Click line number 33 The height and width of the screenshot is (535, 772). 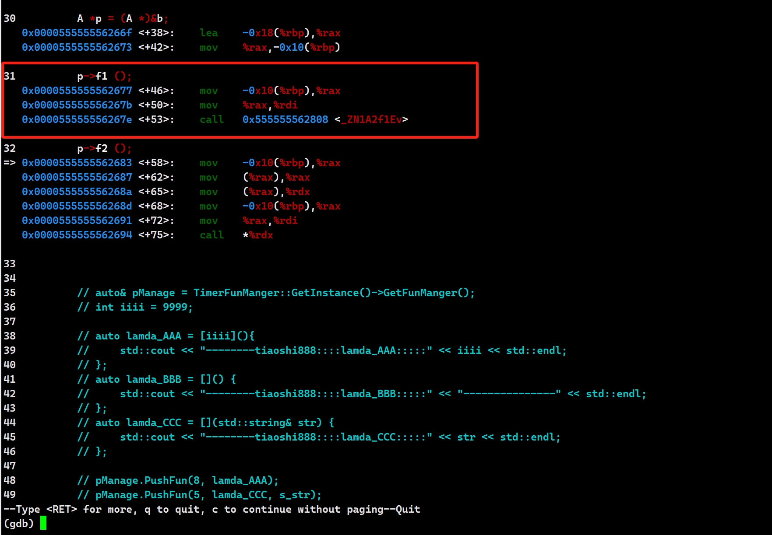[10, 264]
